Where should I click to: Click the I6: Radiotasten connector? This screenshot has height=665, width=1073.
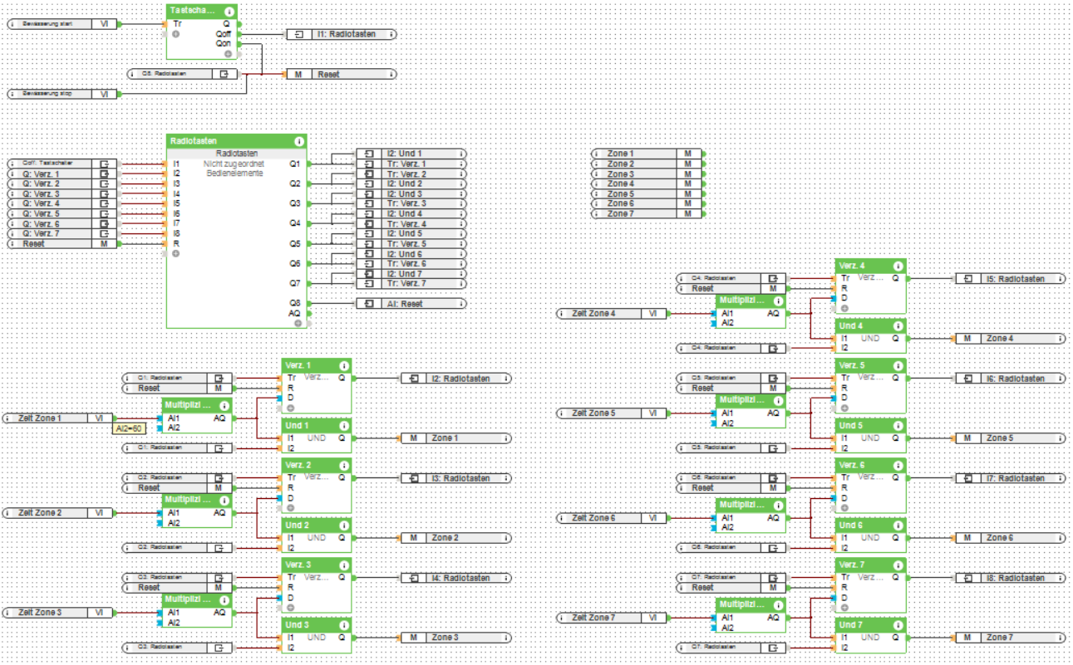point(1011,379)
